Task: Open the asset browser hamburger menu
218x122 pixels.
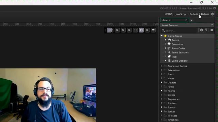Action: click(x=212, y=30)
